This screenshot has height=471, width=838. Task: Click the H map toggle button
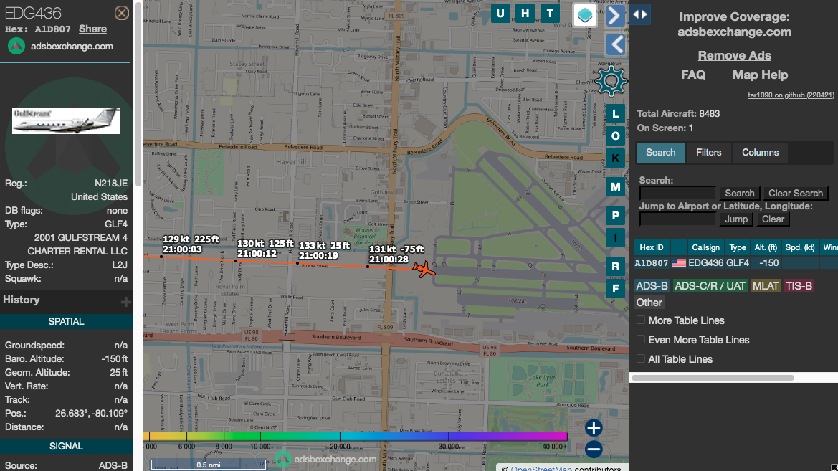(525, 14)
